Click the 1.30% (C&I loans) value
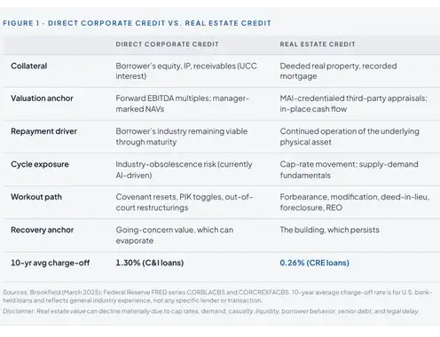Screen dimensions: 440x337 coord(150,263)
